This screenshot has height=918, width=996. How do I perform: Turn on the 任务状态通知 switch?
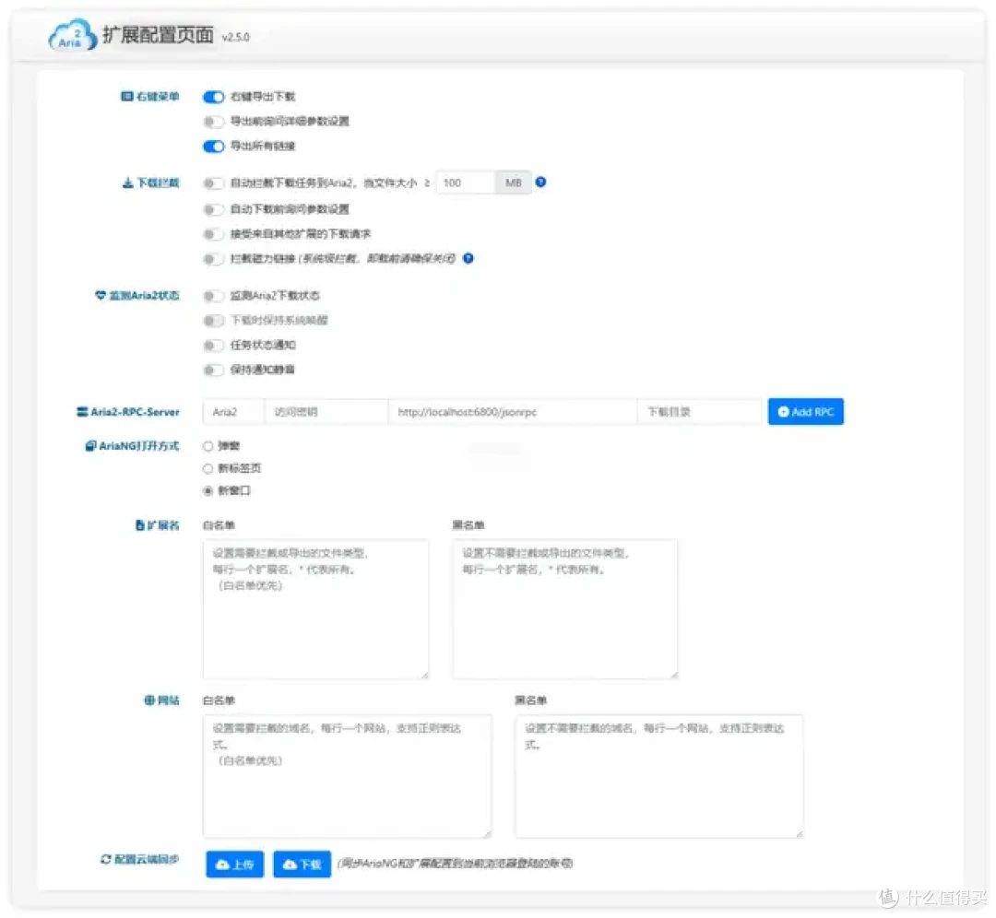pyautogui.click(x=213, y=347)
